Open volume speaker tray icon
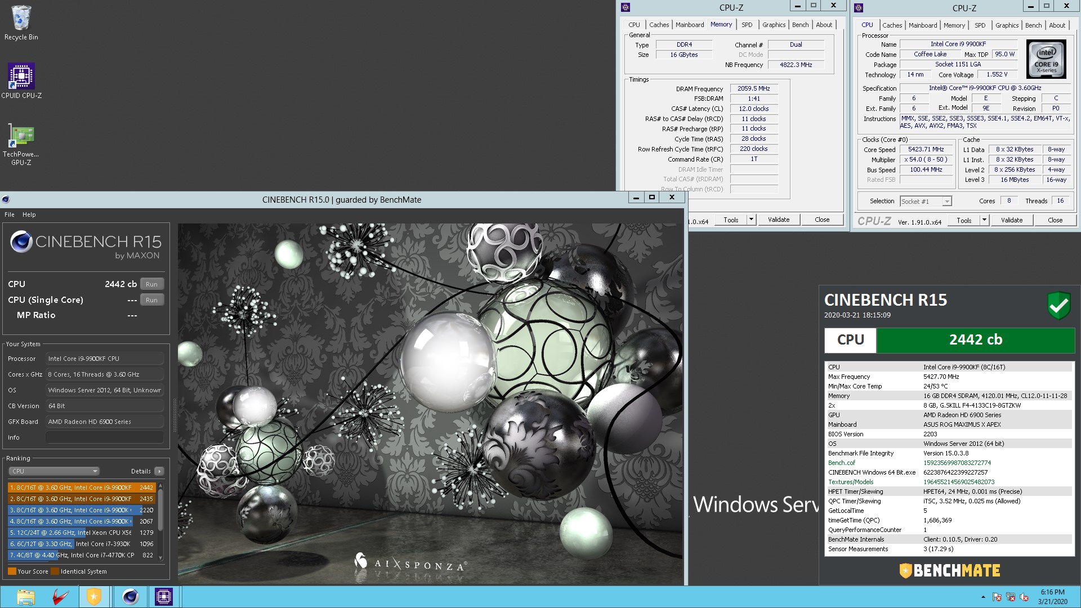1081x608 pixels. 1024,597
